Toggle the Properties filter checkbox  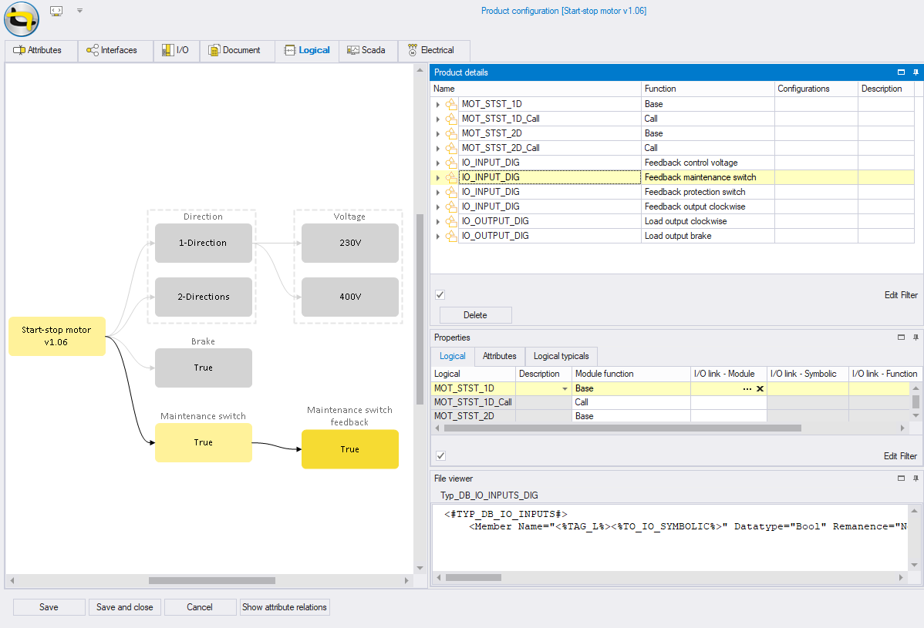click(440, 455)
